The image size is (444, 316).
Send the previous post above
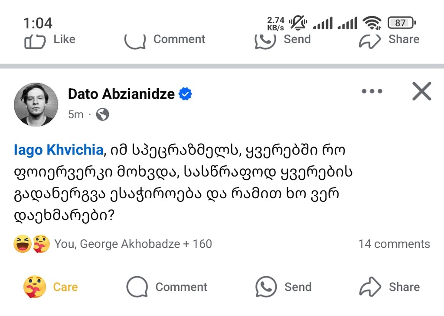[283, 40]
